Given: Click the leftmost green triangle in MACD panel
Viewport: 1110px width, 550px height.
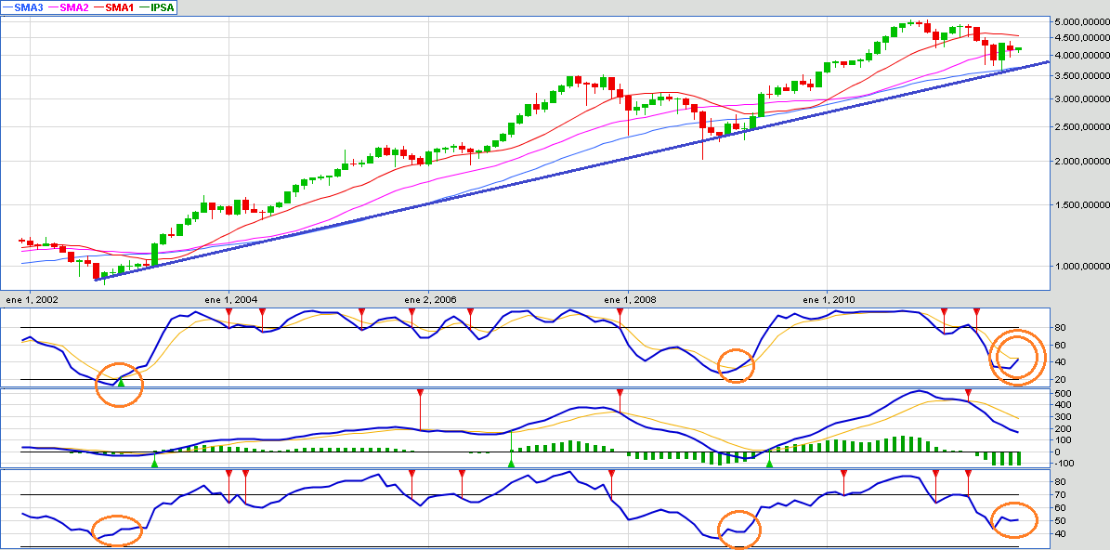Looking at the screenshot, I should pyautogui.click(x=155, y=462).
